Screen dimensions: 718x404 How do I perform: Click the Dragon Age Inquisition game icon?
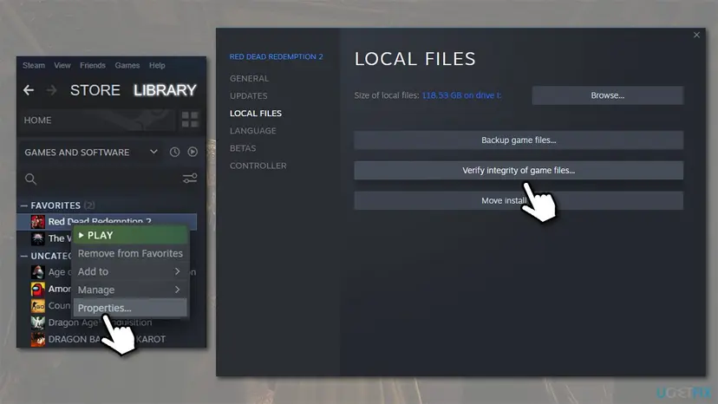[38, 323]
